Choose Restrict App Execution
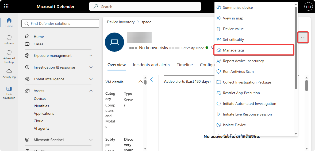This screenshot has height=151, width=315. 255,93
